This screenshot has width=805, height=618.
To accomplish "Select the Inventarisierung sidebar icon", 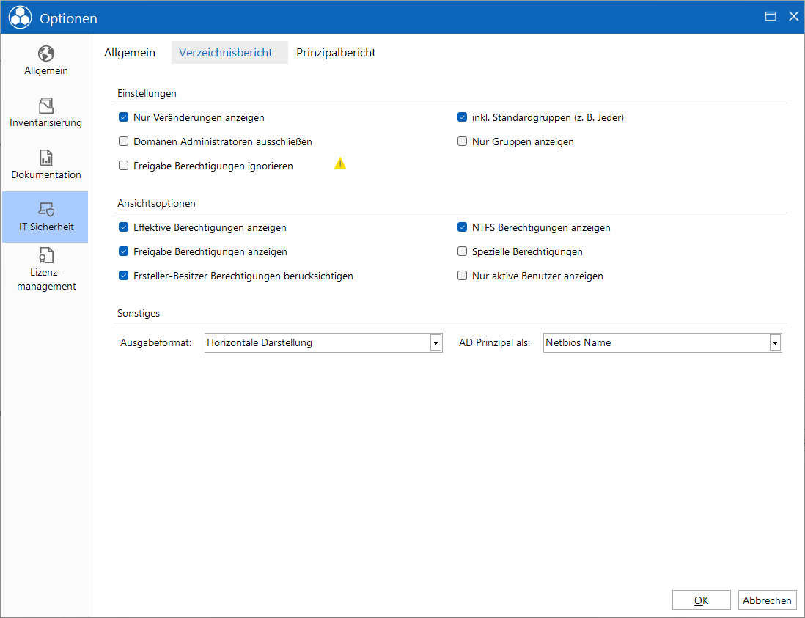I will 45,106.
